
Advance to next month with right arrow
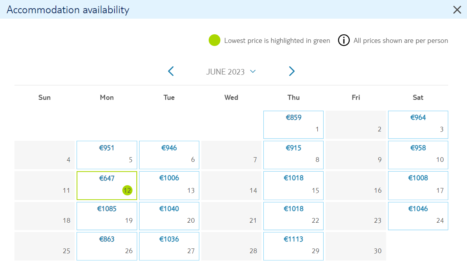(x=292, y=71)
